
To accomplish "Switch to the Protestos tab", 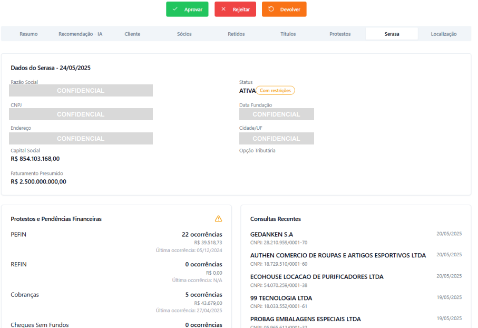I will [x=340, y=34].
